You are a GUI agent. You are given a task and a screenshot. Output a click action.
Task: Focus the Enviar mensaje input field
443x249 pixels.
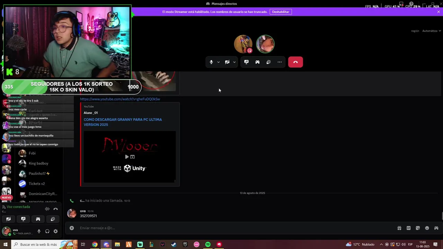click(235, 228)
